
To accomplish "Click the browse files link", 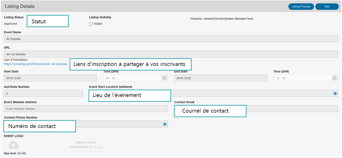I will pos(98,147).
